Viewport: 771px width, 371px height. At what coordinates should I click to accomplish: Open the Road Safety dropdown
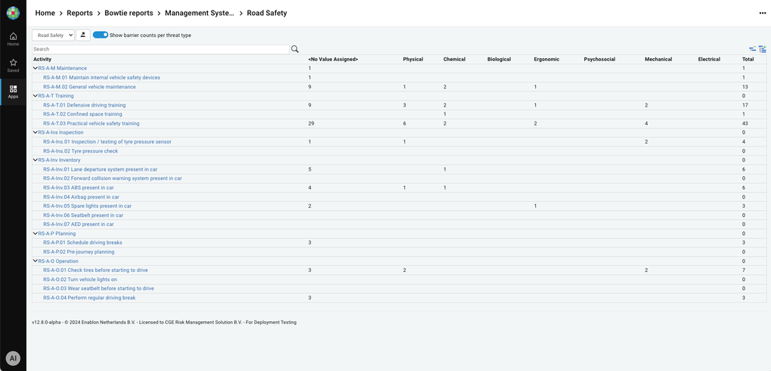(53, 35)
